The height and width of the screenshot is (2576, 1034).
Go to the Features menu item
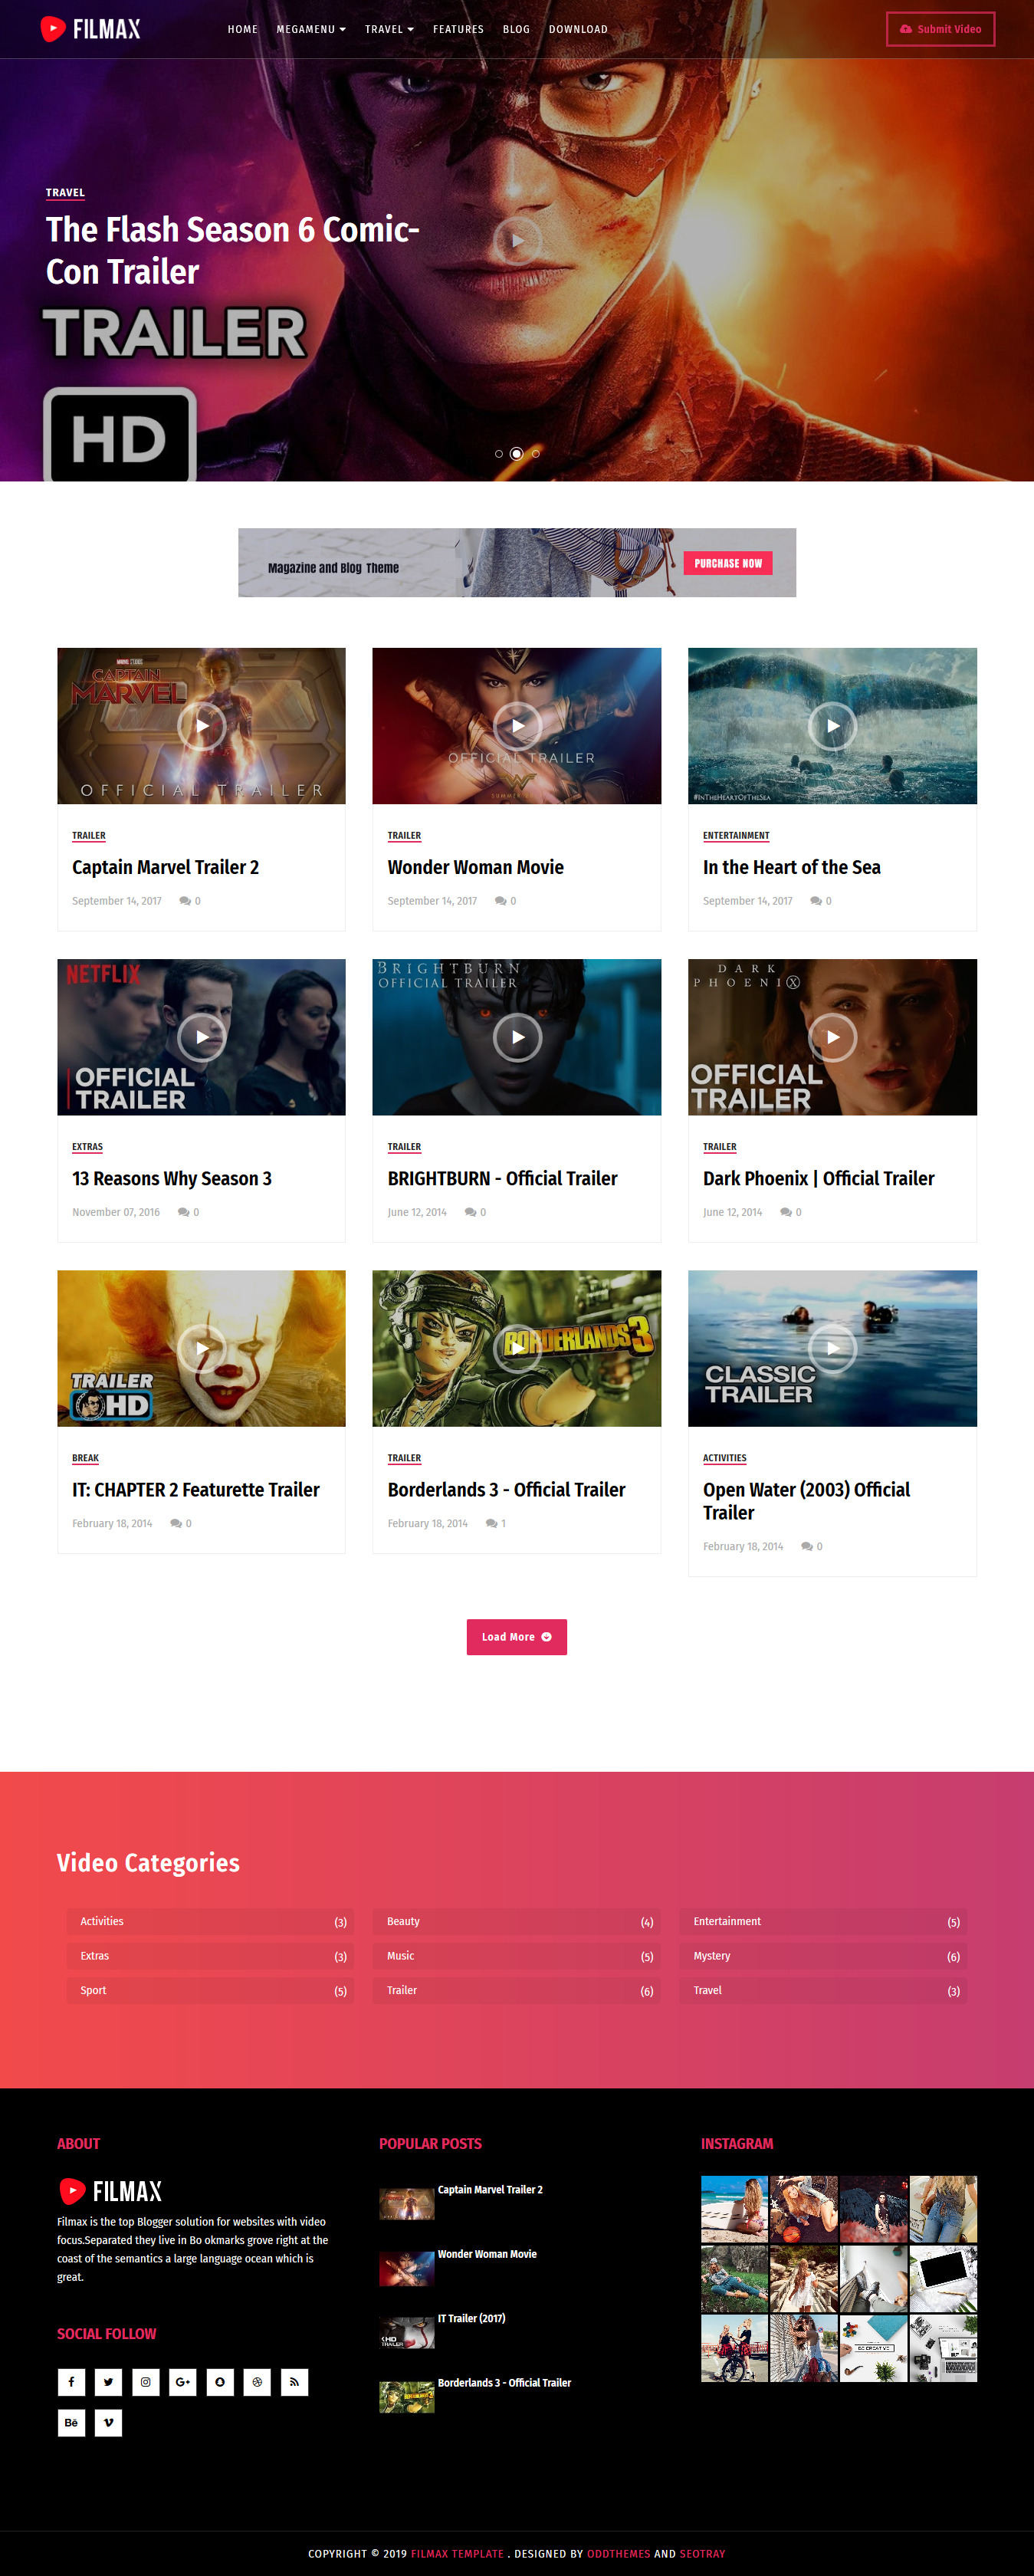458,29
